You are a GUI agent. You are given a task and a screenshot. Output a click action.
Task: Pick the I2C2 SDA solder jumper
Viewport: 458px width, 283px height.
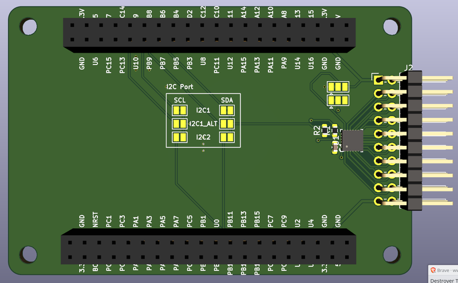pos(227,137)
